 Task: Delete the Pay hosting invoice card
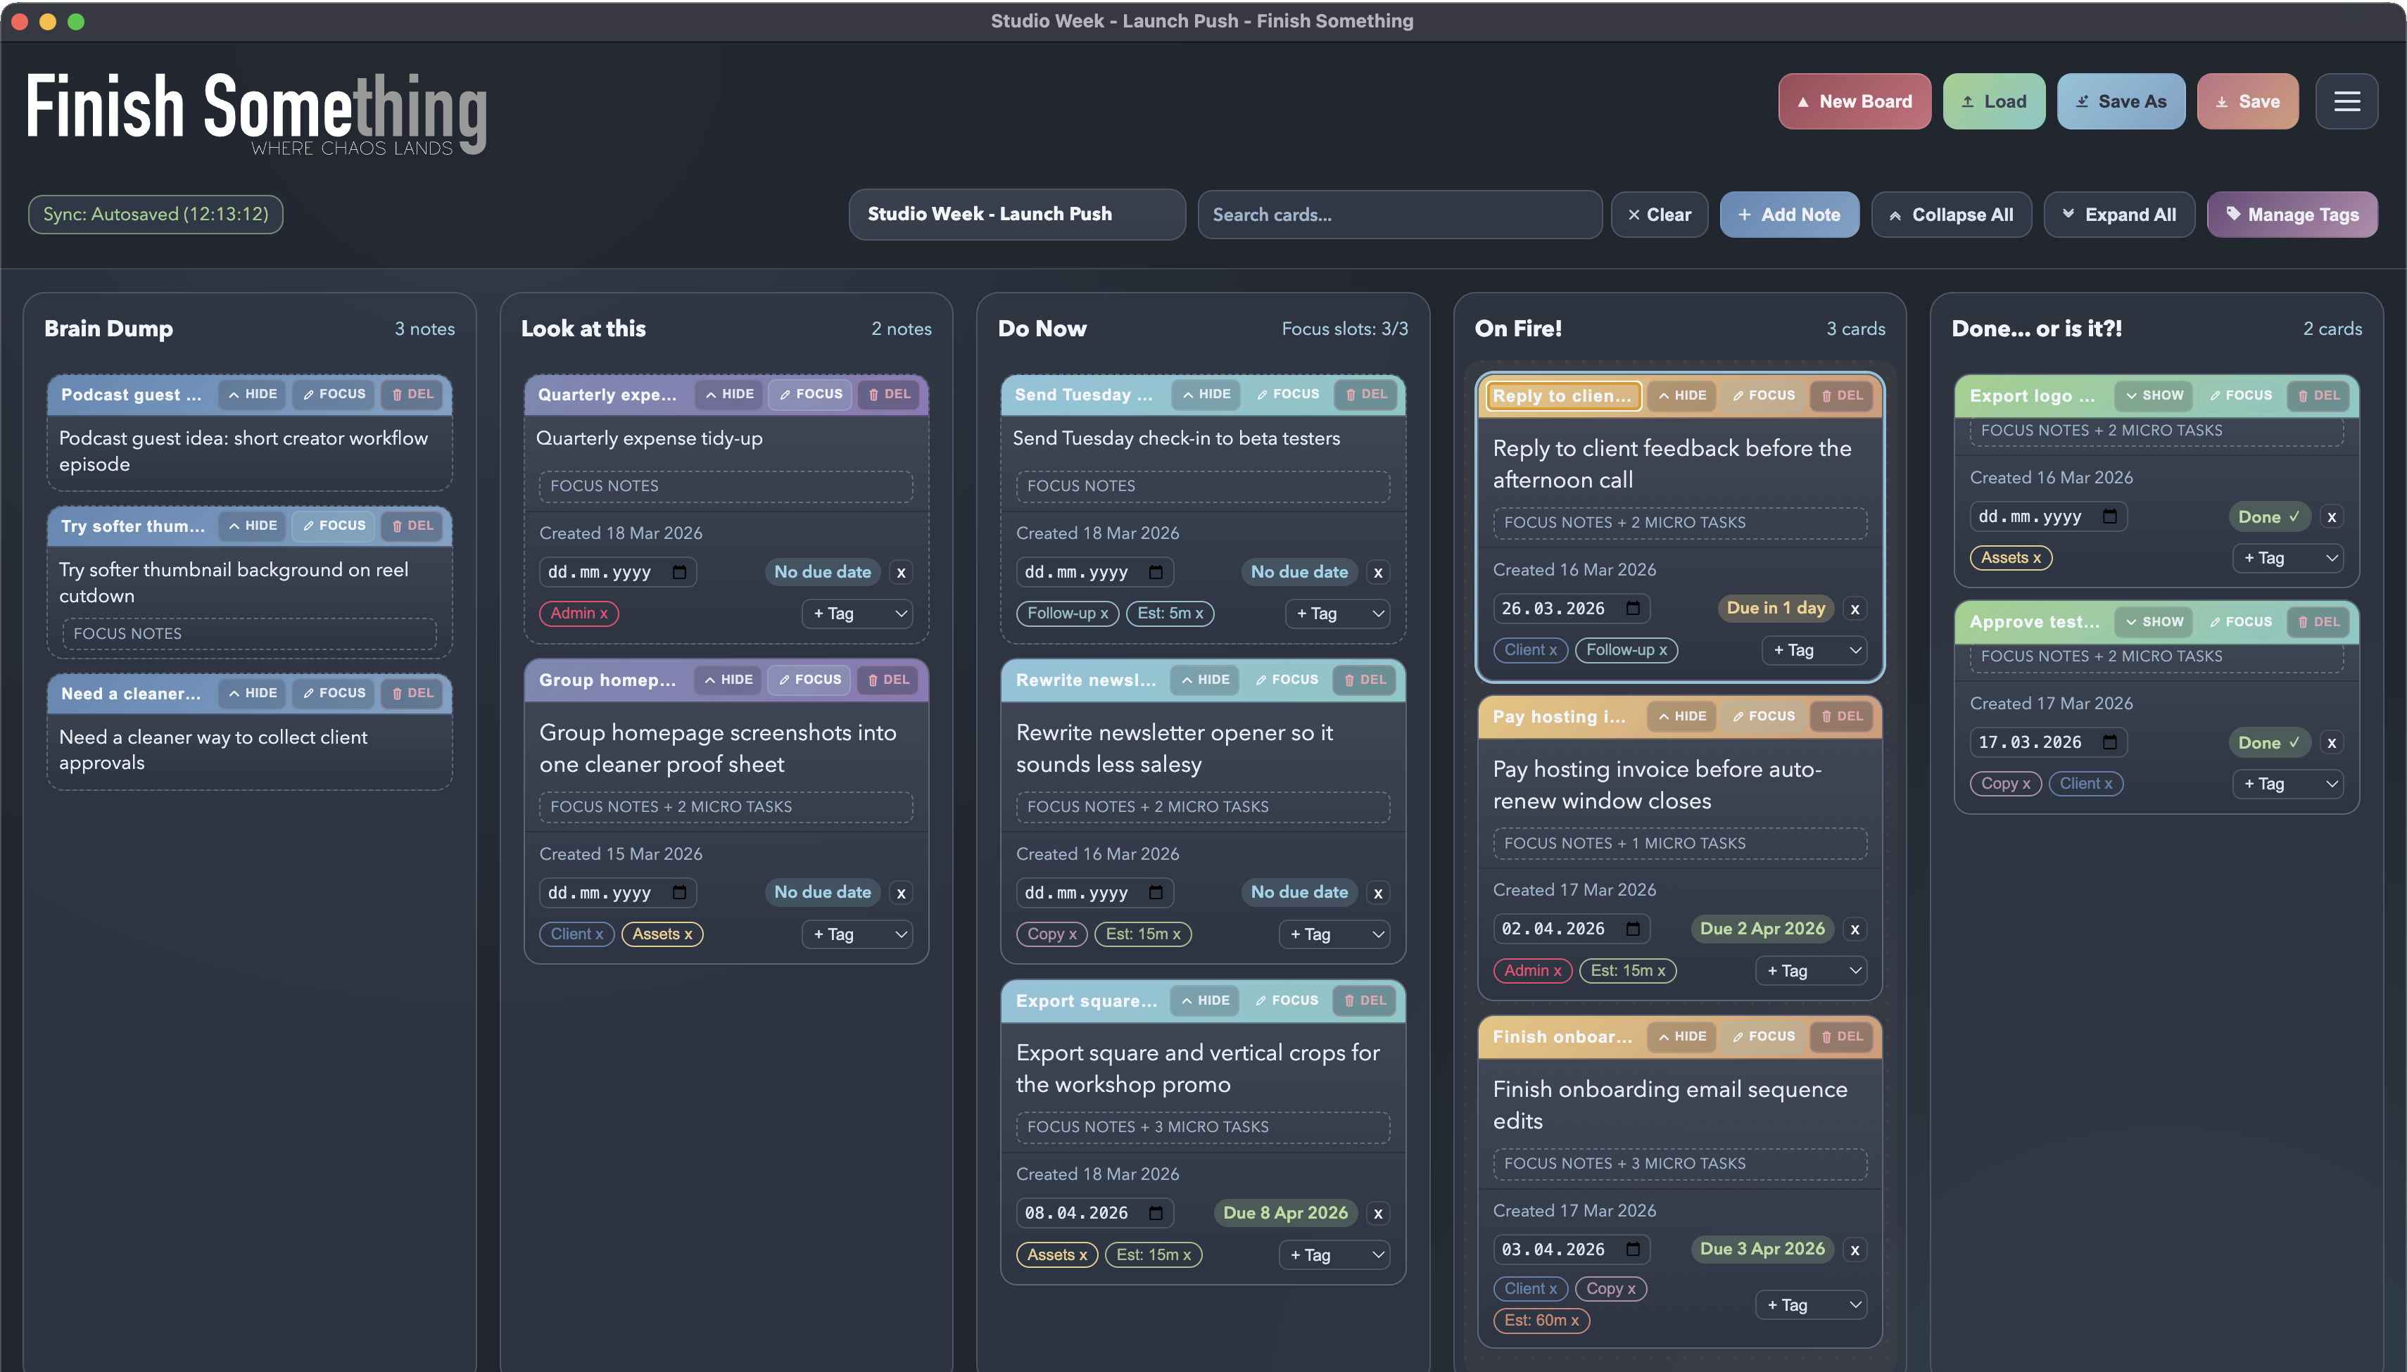pyautogui.click(x=1843, y=716)
